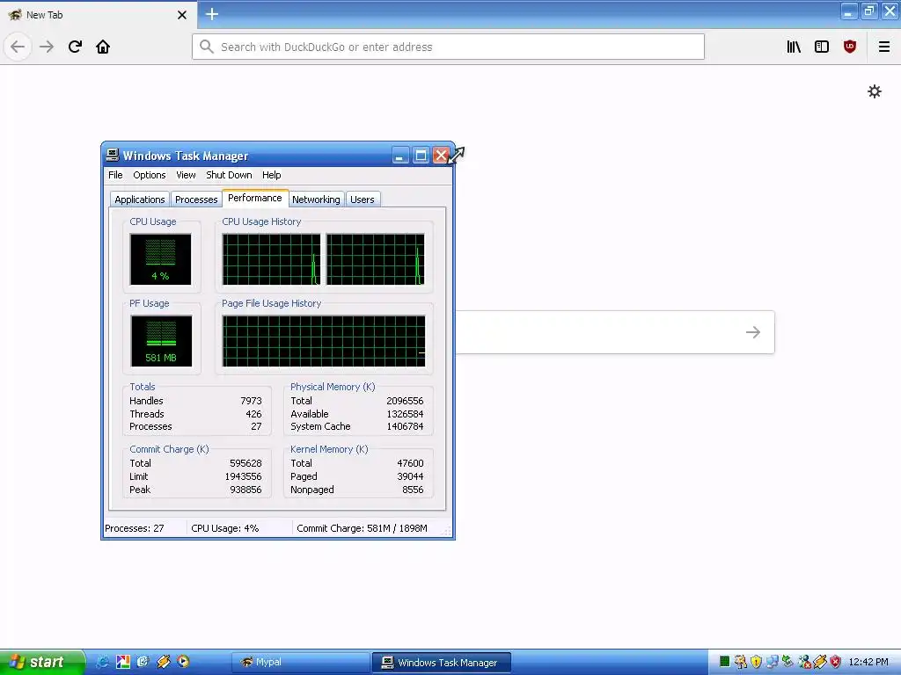
Task: Click System Cache value 1406784
Action: tap(405, 426)
